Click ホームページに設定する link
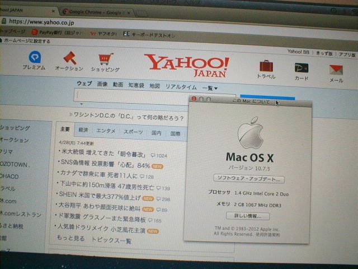This screenshot has width=358, height=269. [27, 41]
